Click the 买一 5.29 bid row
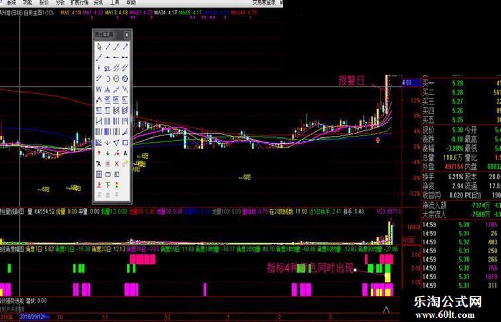Image resolution: width=501 pixels, height=322 pixels. click(x=461, y=83)
